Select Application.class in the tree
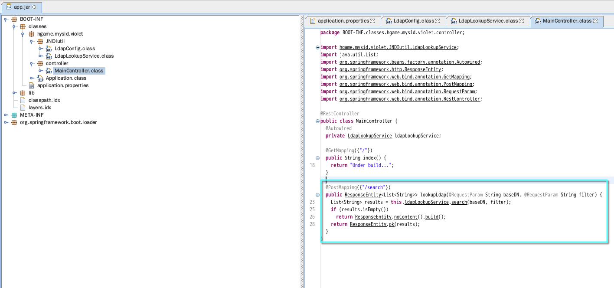The image size is (614, 288). (66, 78)
